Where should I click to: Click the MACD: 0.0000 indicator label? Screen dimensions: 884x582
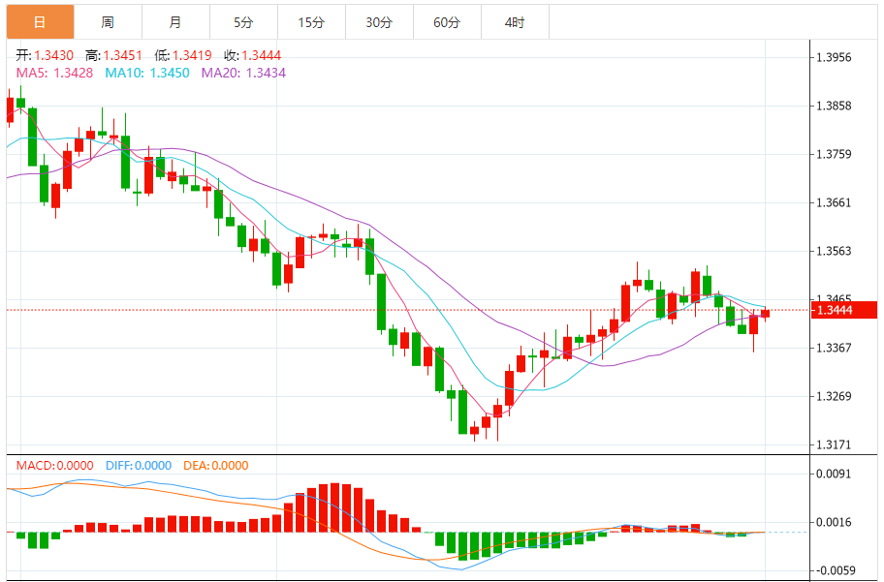click(54, 466)
